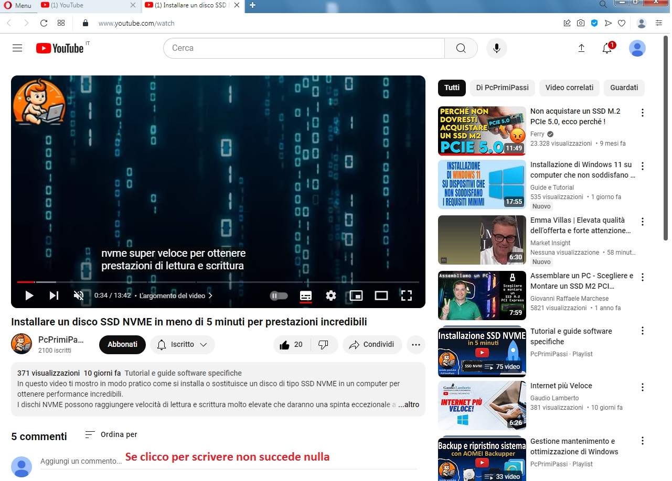Screen dimensions: 672x481
Task: Open Opera easy setup sliders icon
Action: point(659,23)
